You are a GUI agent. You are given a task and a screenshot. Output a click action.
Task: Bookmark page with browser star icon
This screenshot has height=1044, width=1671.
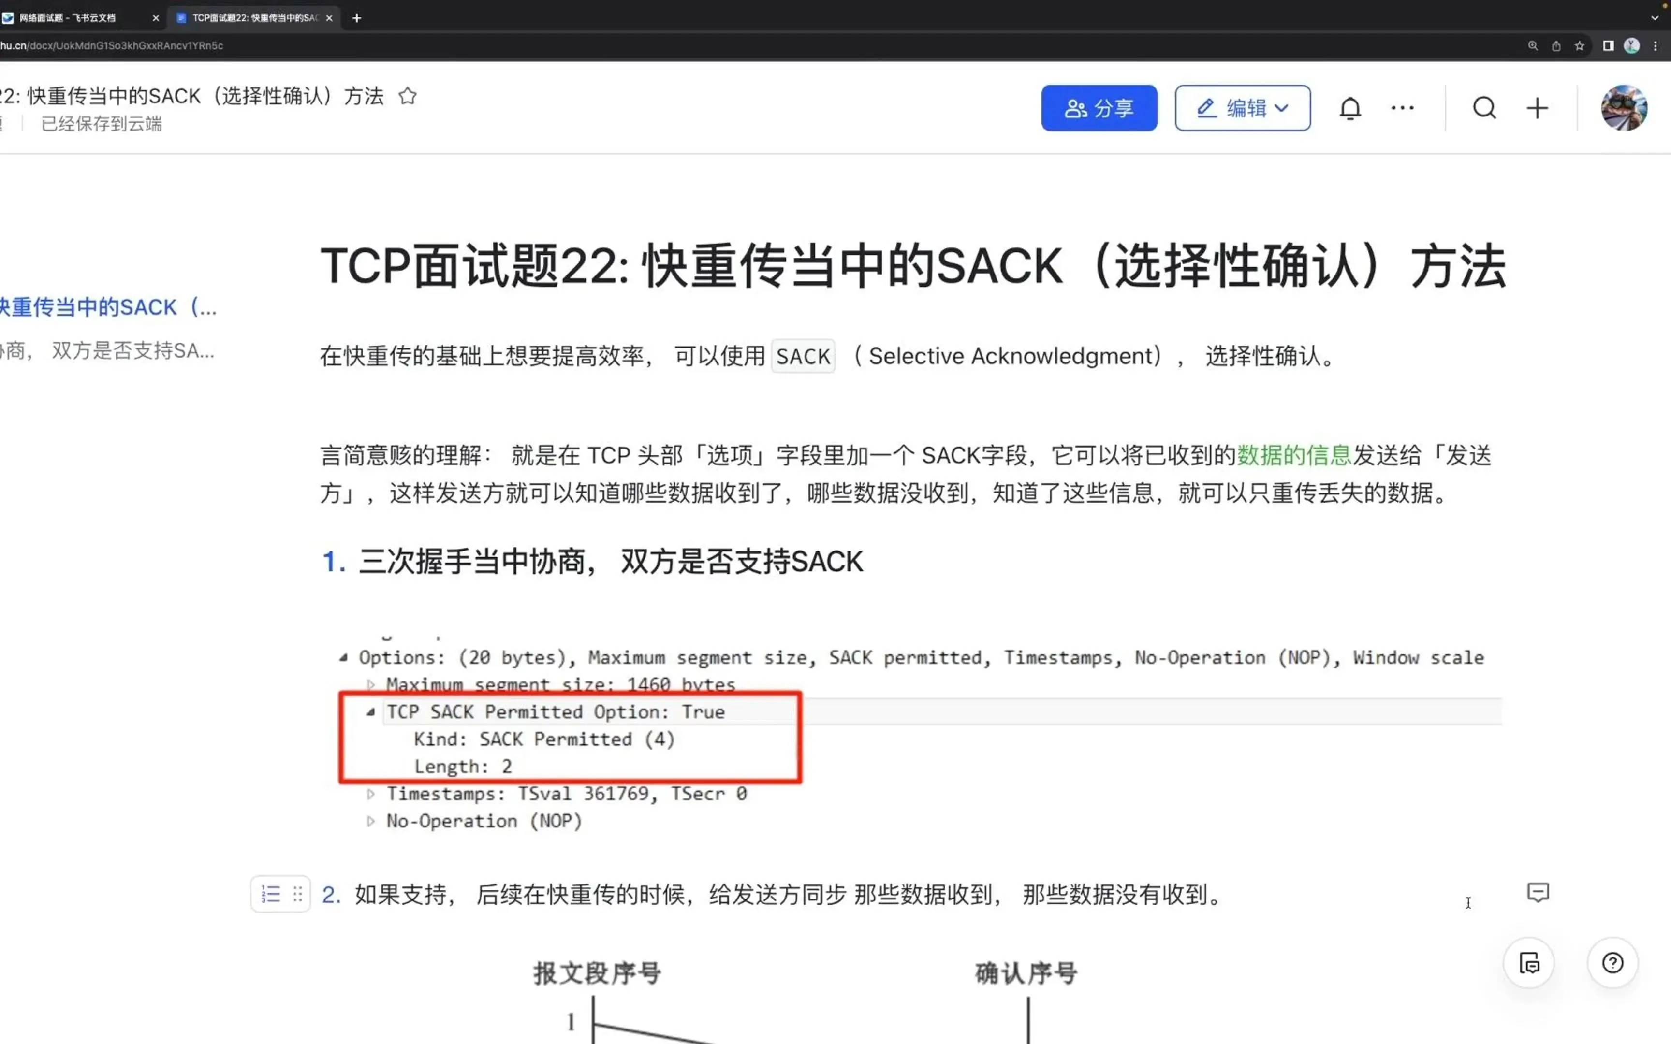1579,45
